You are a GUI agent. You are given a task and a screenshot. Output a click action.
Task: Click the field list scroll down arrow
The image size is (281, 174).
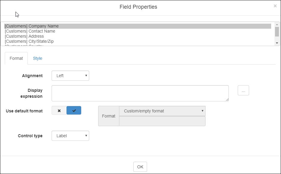(x=277, y=43)
